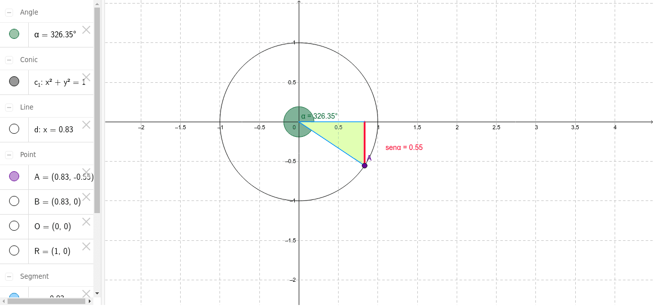Screen dimensions: 654x306
Task: Click the algebra panel scroll down arrow
Action: pos(97,293)
